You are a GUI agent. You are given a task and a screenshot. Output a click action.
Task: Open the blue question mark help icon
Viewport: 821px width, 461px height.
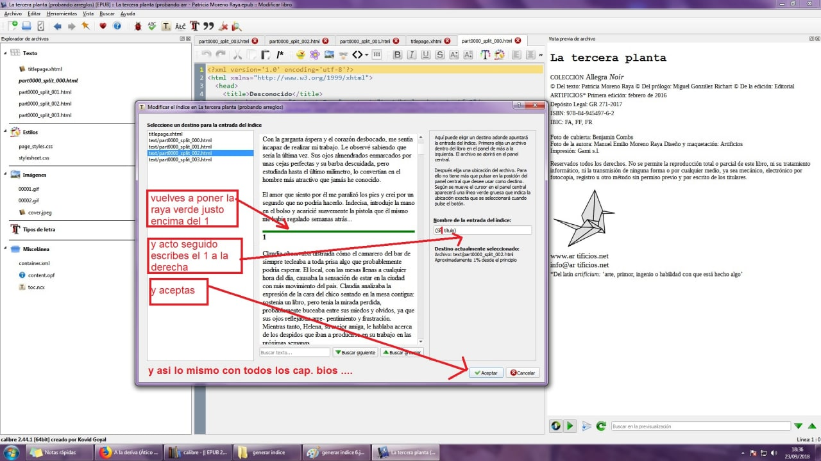(117, 26)
